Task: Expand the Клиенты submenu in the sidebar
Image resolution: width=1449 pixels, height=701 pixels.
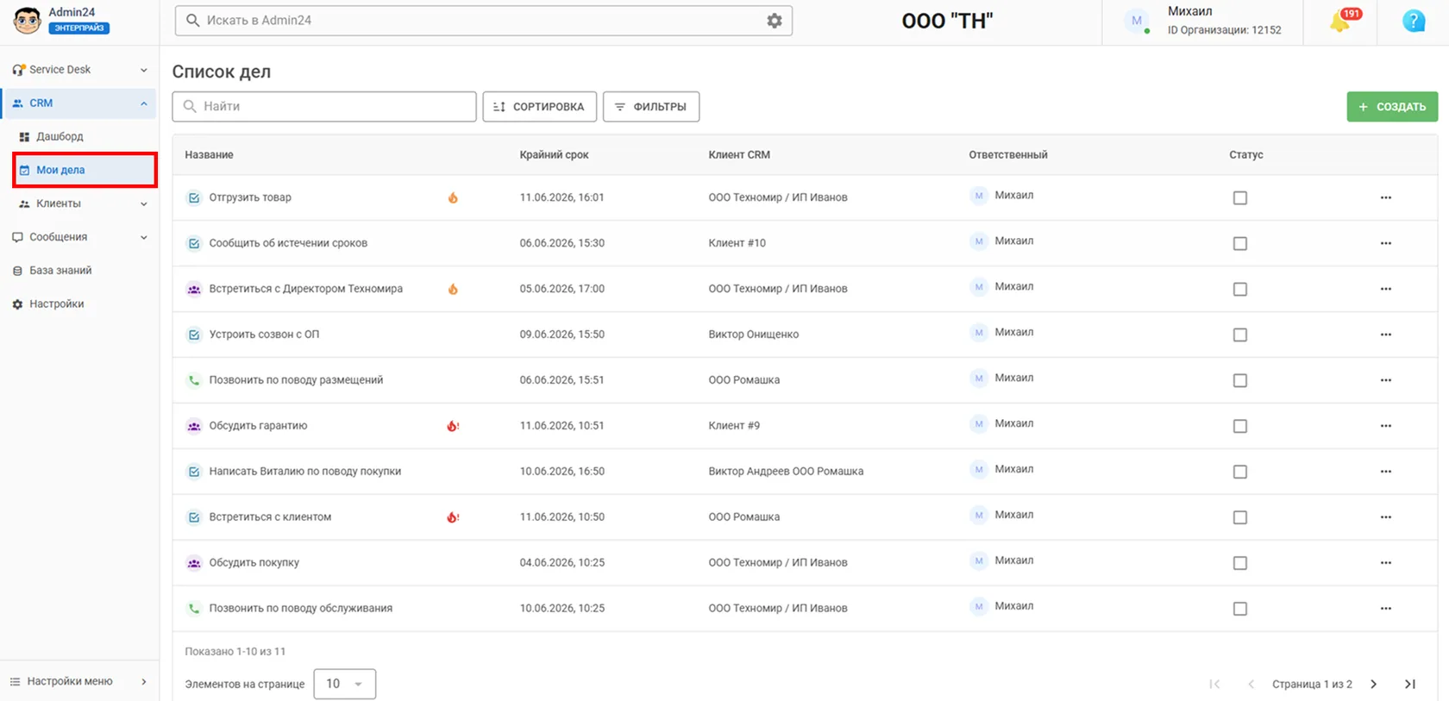Action: pos(84,203)
